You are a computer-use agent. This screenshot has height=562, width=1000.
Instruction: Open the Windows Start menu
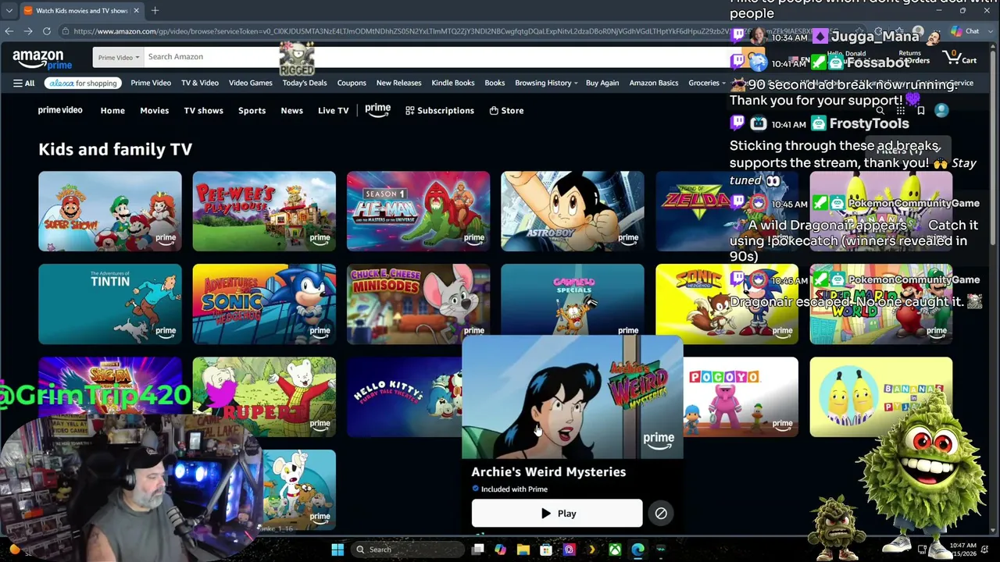coord(337,550)
